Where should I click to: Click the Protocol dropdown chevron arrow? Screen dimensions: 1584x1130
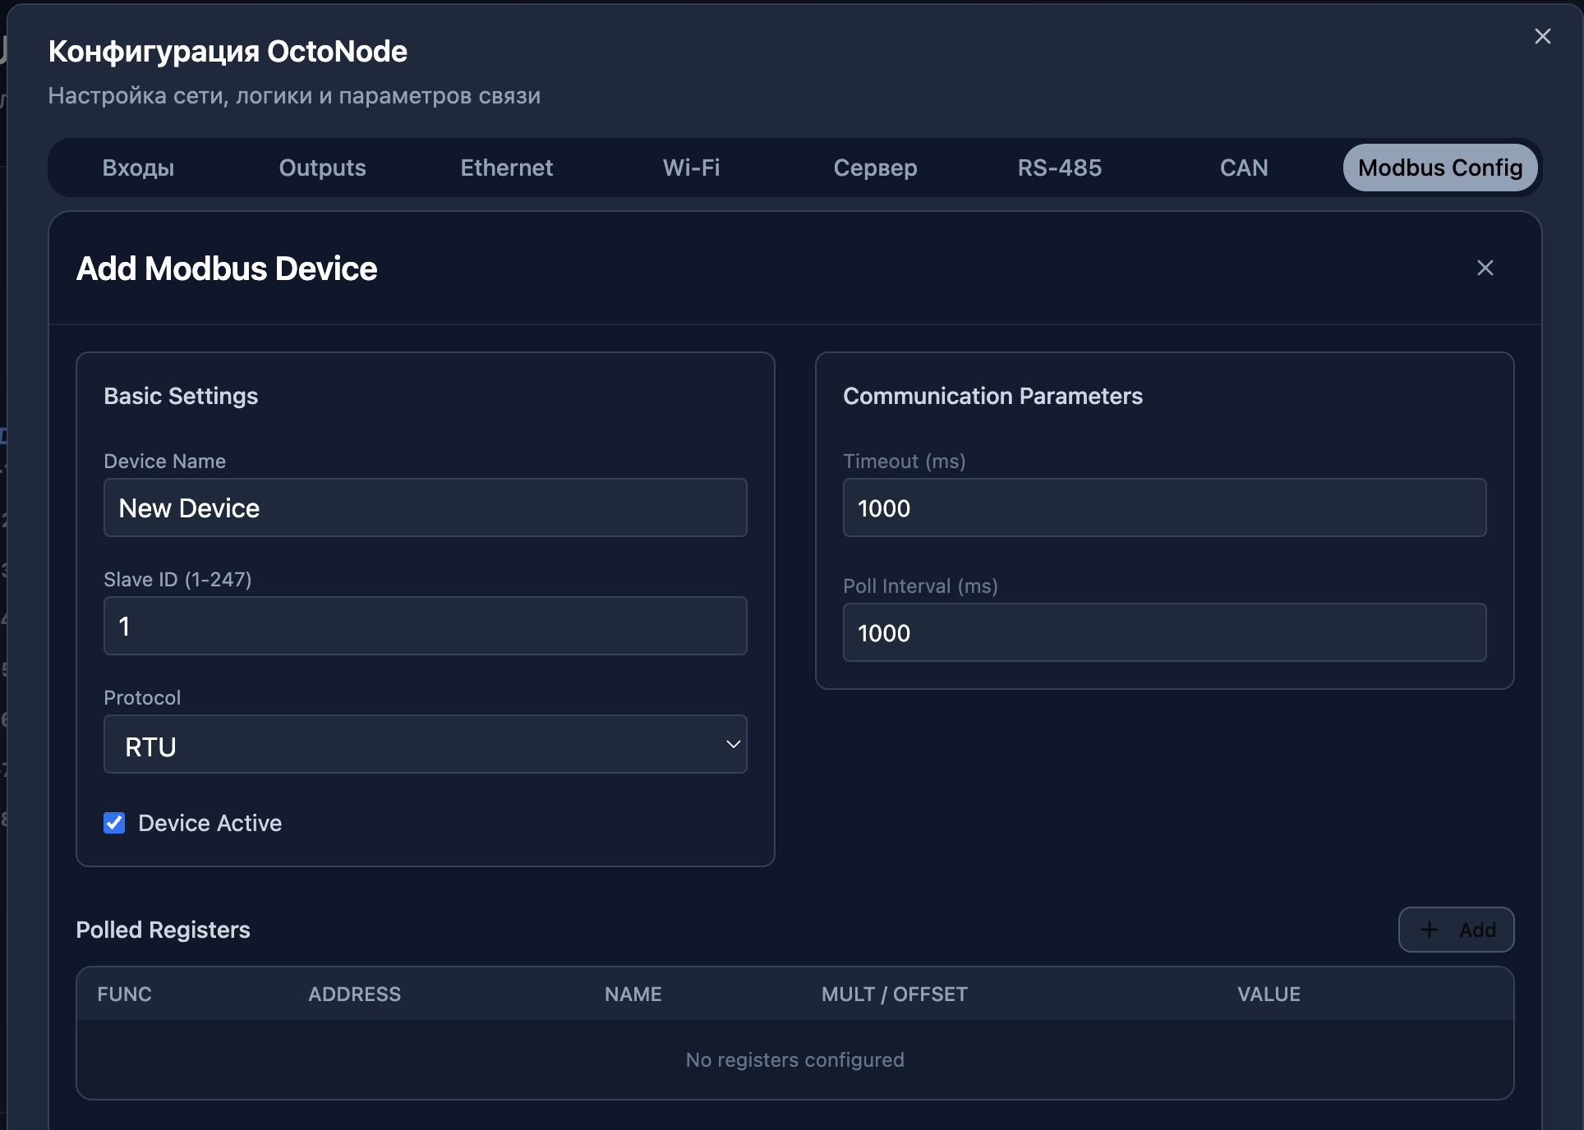(x=733, y=744)
